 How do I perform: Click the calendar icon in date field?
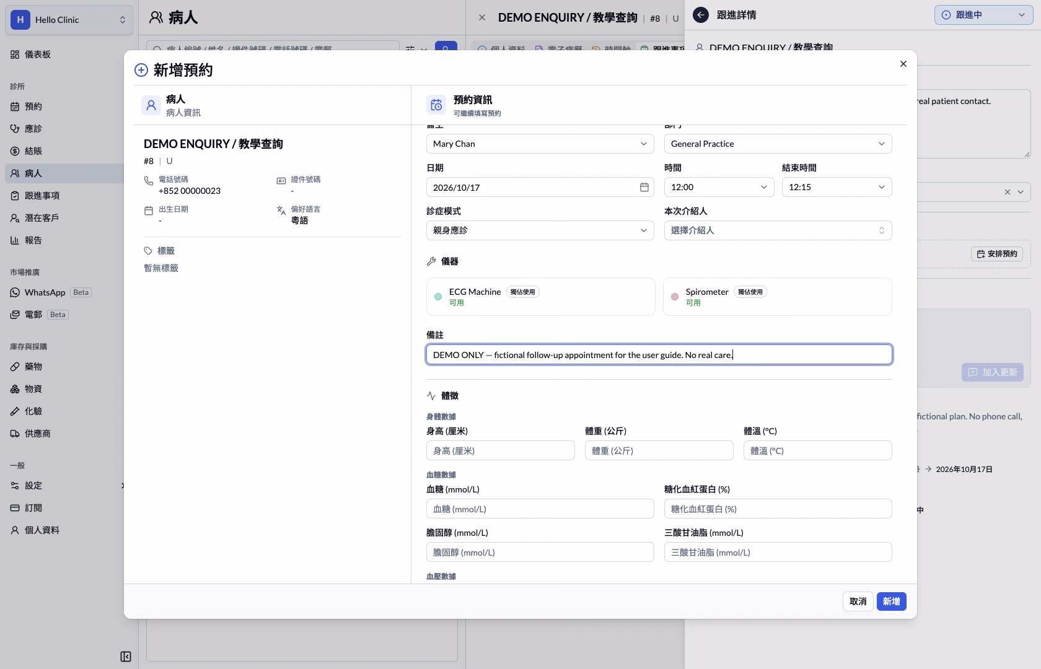tap(644, 187)
